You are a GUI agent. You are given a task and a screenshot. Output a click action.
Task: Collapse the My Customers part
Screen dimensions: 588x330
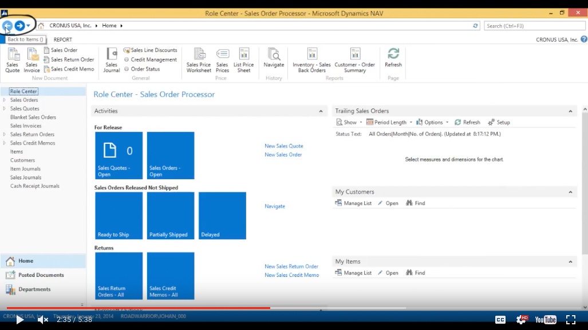pyautogui.click(x=570, y=192)
